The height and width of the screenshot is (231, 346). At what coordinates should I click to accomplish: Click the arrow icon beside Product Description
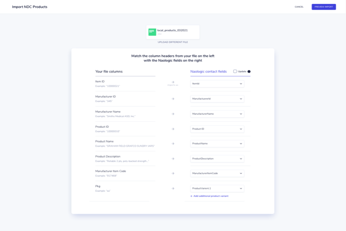(x=173, y=159)
